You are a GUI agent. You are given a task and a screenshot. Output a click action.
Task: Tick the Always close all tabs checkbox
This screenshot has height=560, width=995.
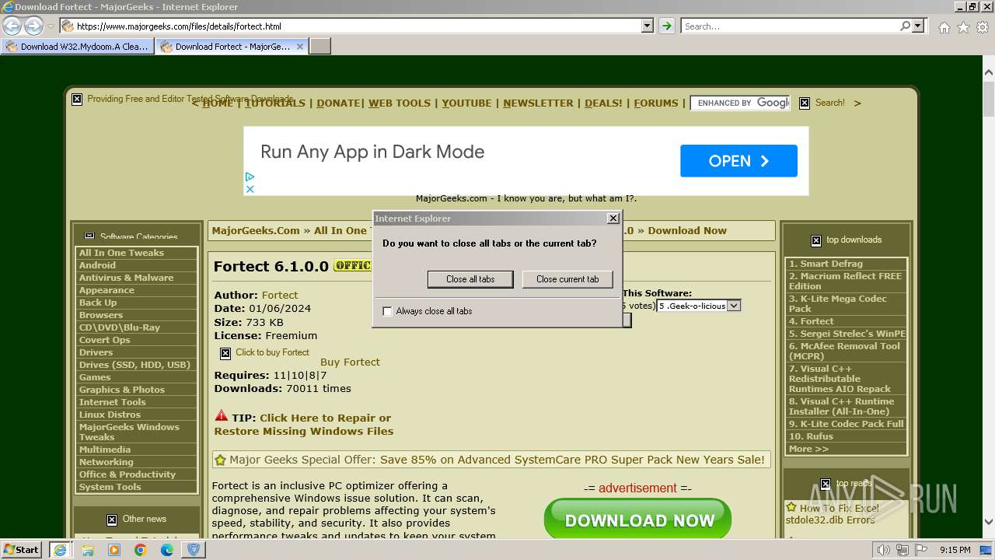[388, 311]
